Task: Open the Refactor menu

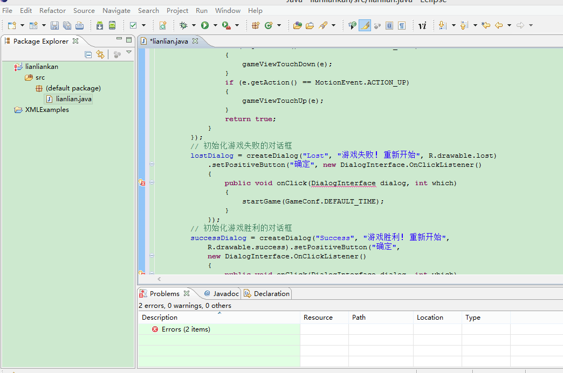Action: (x=52, y=11)
